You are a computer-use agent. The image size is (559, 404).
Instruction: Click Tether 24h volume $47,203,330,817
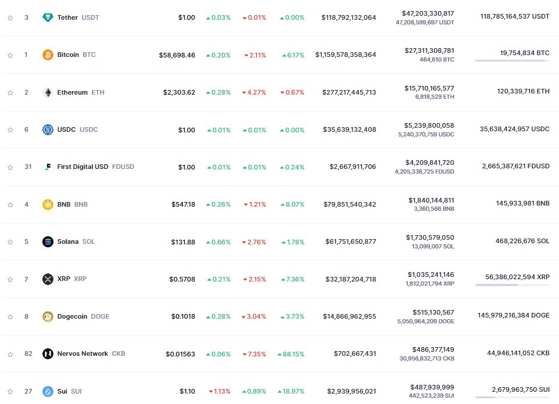tap(428, 13)
